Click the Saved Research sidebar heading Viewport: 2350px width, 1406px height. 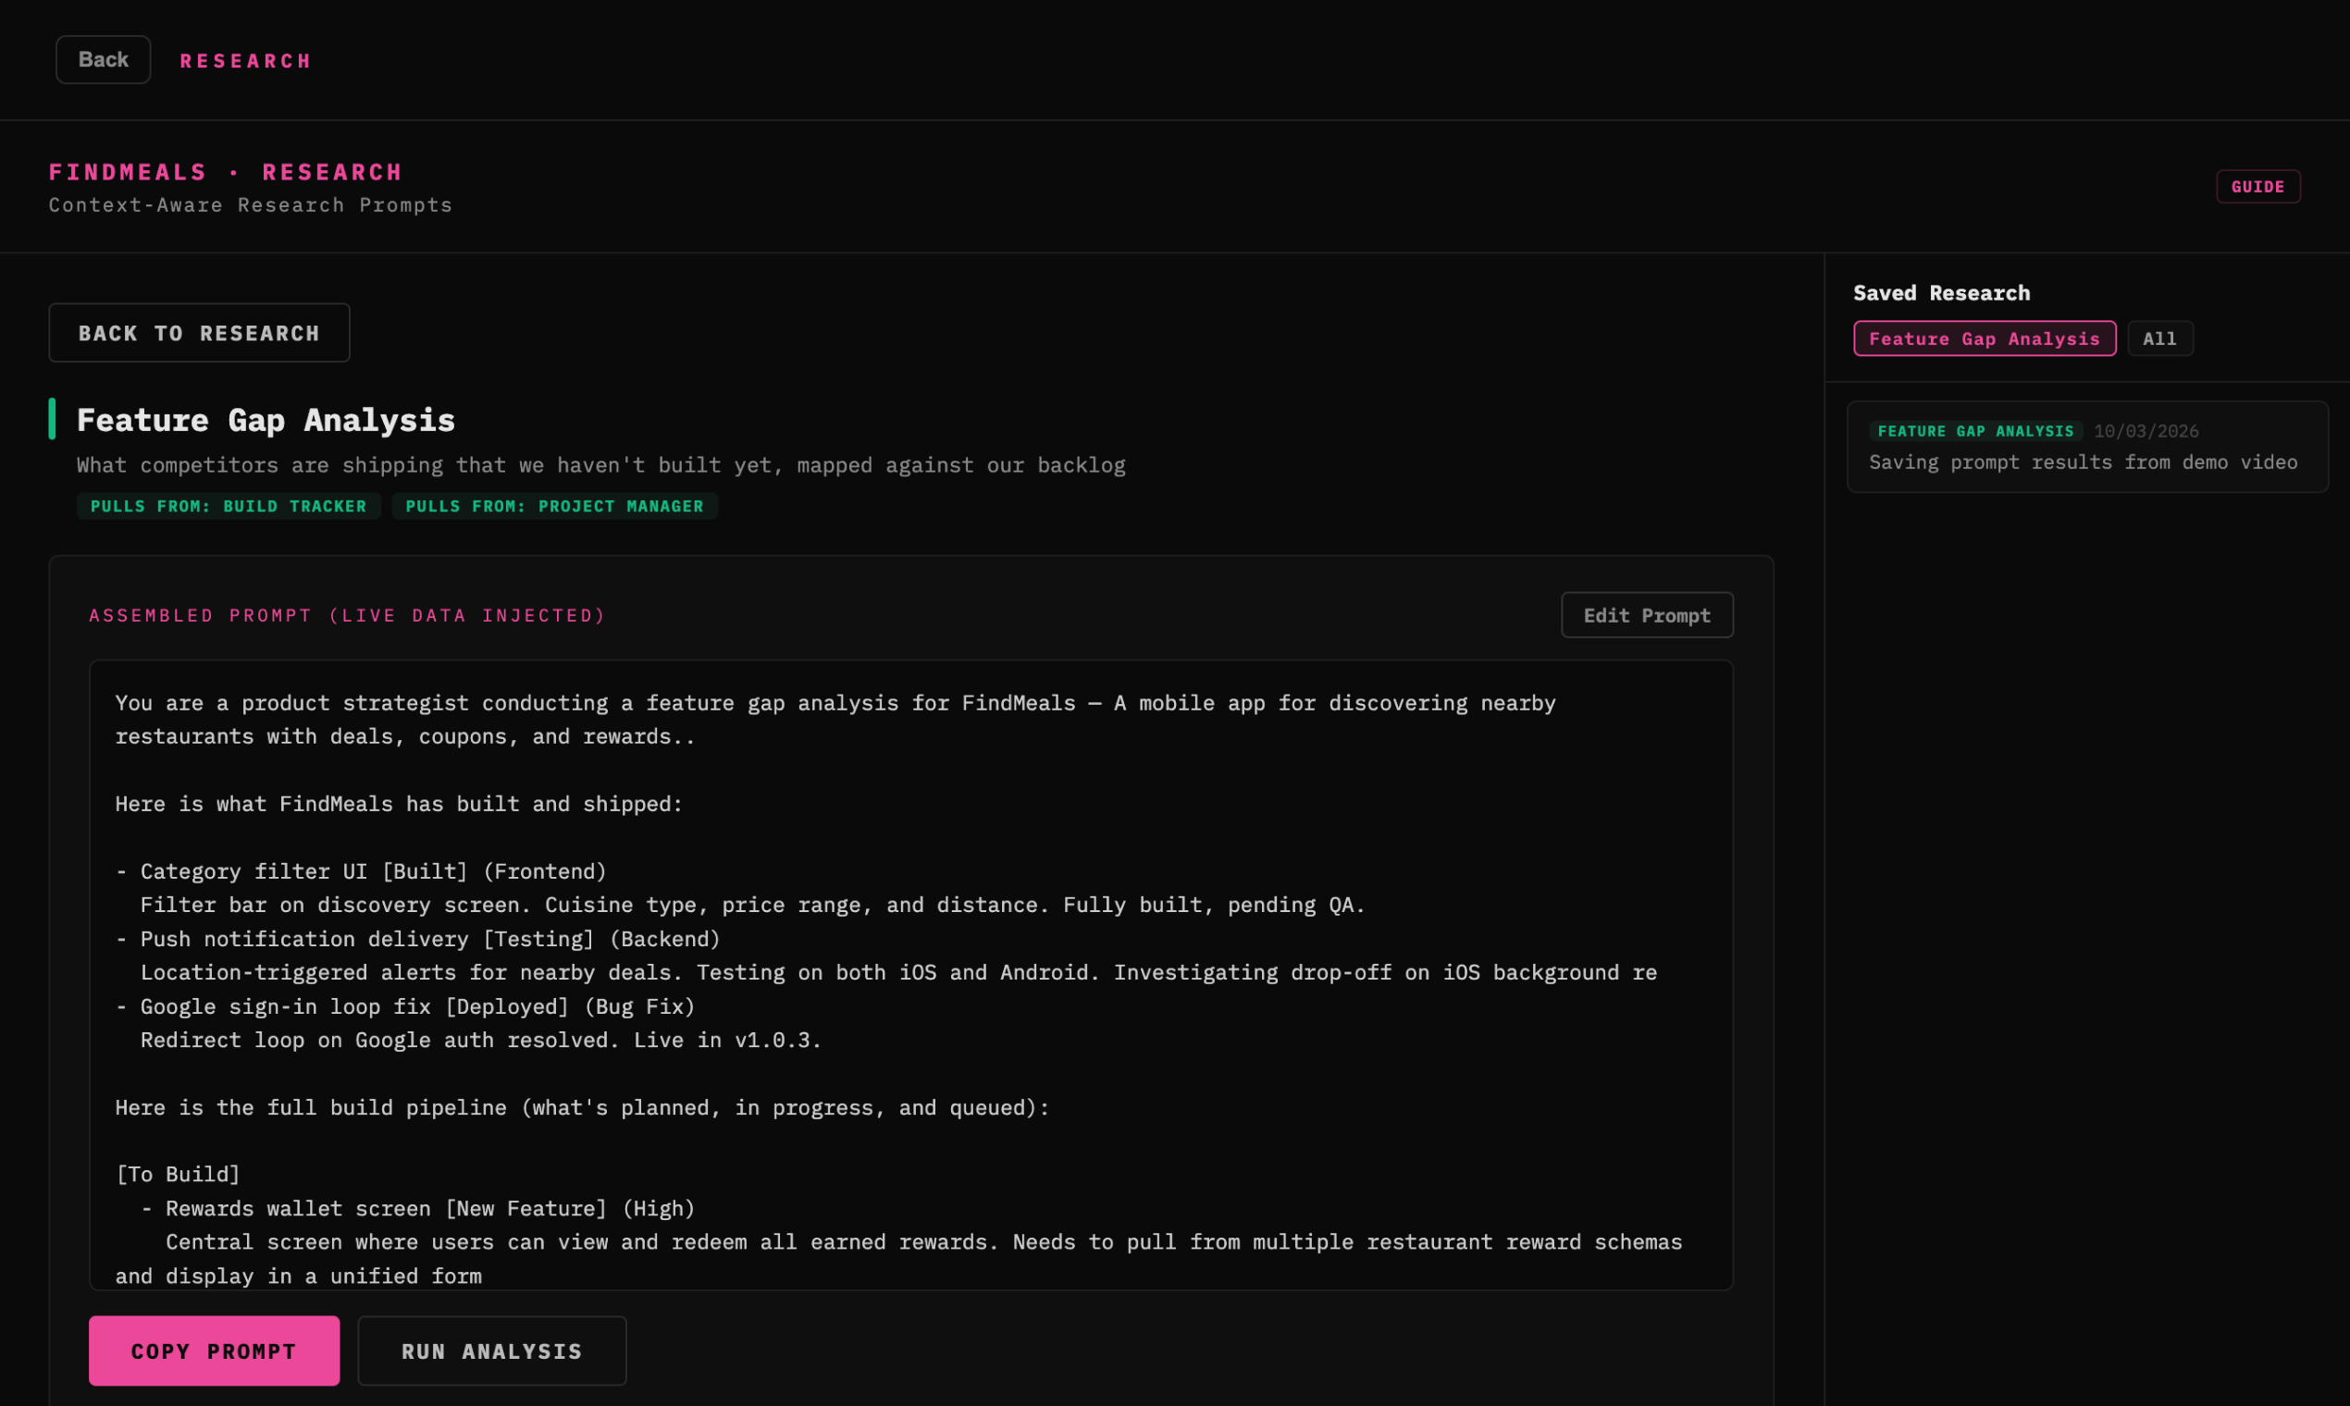(1941, 292)
